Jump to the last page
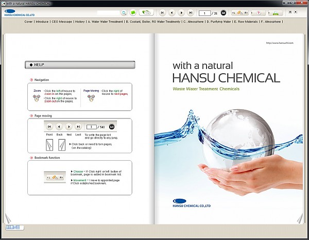309x240 pixels. click(x=191, y=12)
